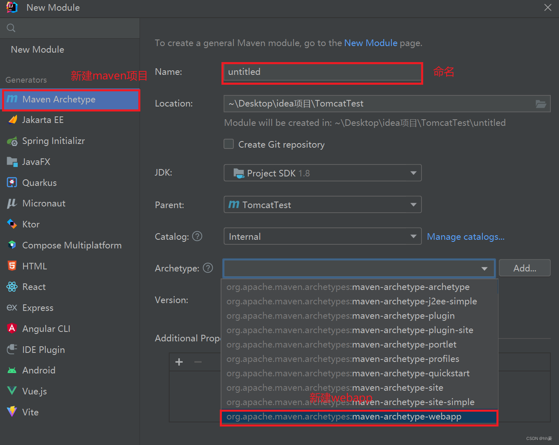
Task: Click the search magnifier icon
Action: [11, 28]
